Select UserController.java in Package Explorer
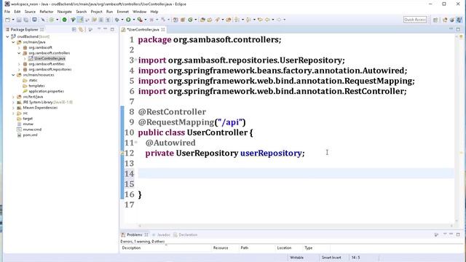 point(50,58)
